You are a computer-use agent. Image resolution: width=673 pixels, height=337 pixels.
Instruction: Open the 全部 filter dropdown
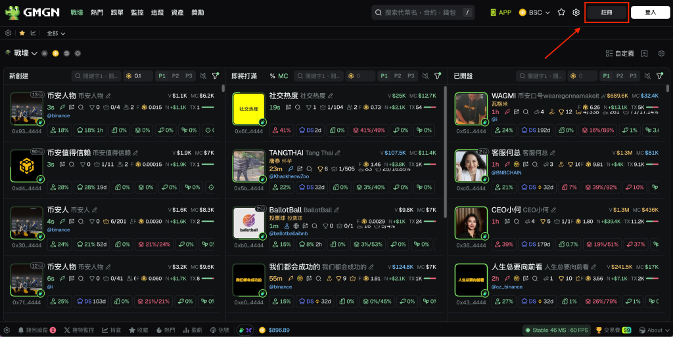[x=57, y=33]
